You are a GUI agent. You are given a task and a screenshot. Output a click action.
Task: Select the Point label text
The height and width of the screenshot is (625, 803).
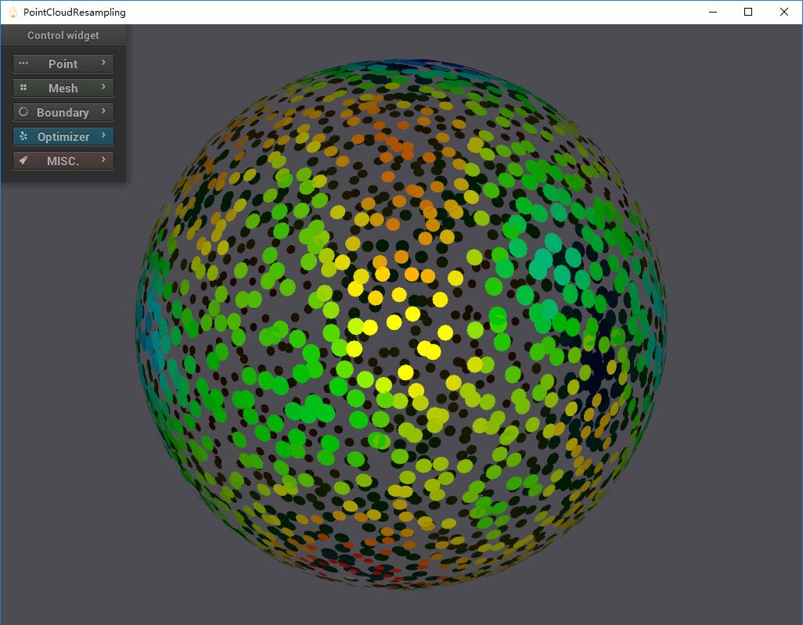(63, 64)
